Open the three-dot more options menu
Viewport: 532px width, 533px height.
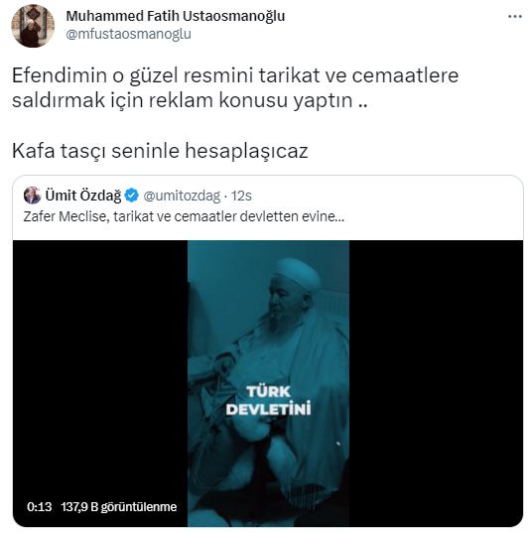tap(515, 16)
